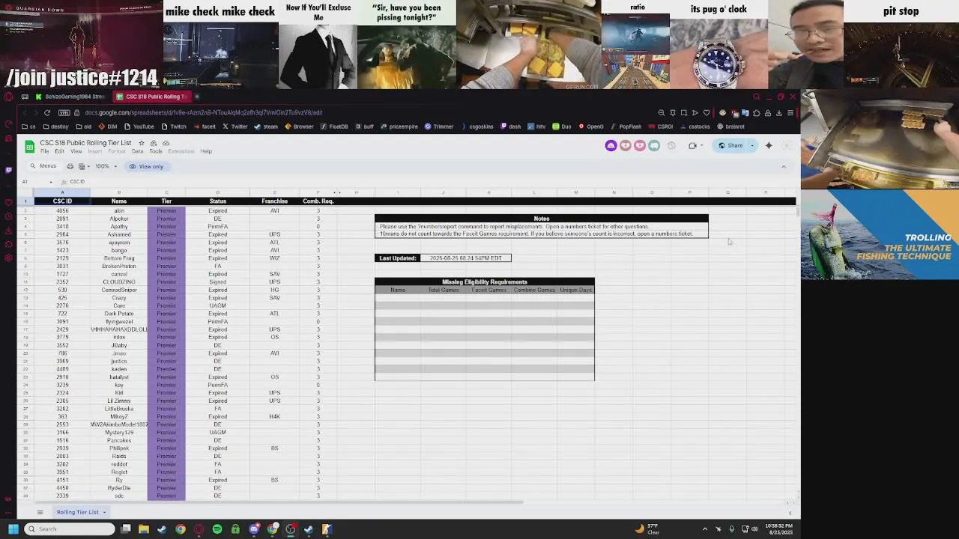959x539 pixels.
Task: Open the Edit menu
Action: (x=59, y=151)
